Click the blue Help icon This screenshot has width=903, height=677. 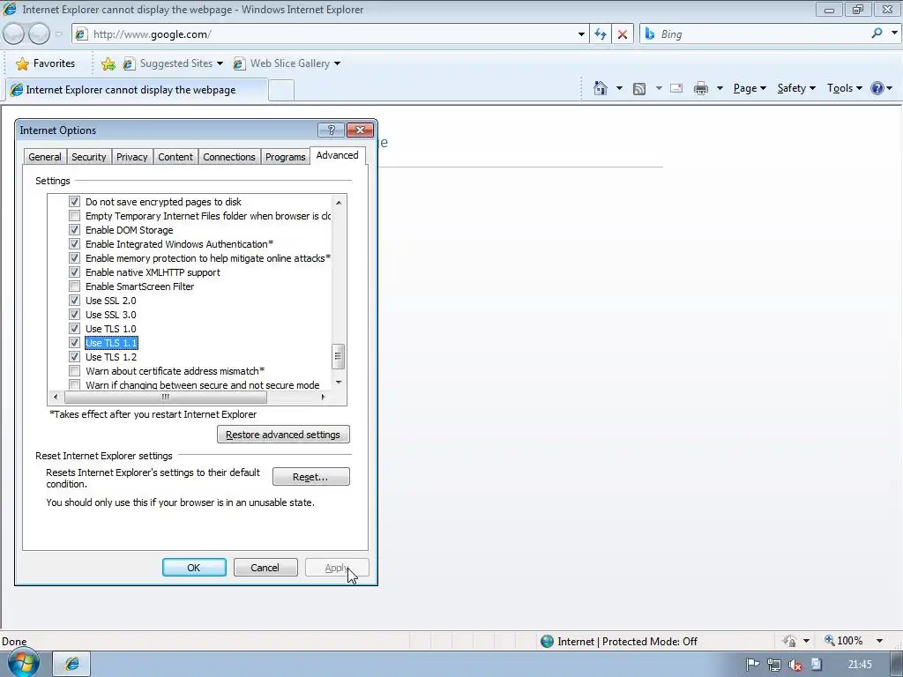[x=877, y=88]
